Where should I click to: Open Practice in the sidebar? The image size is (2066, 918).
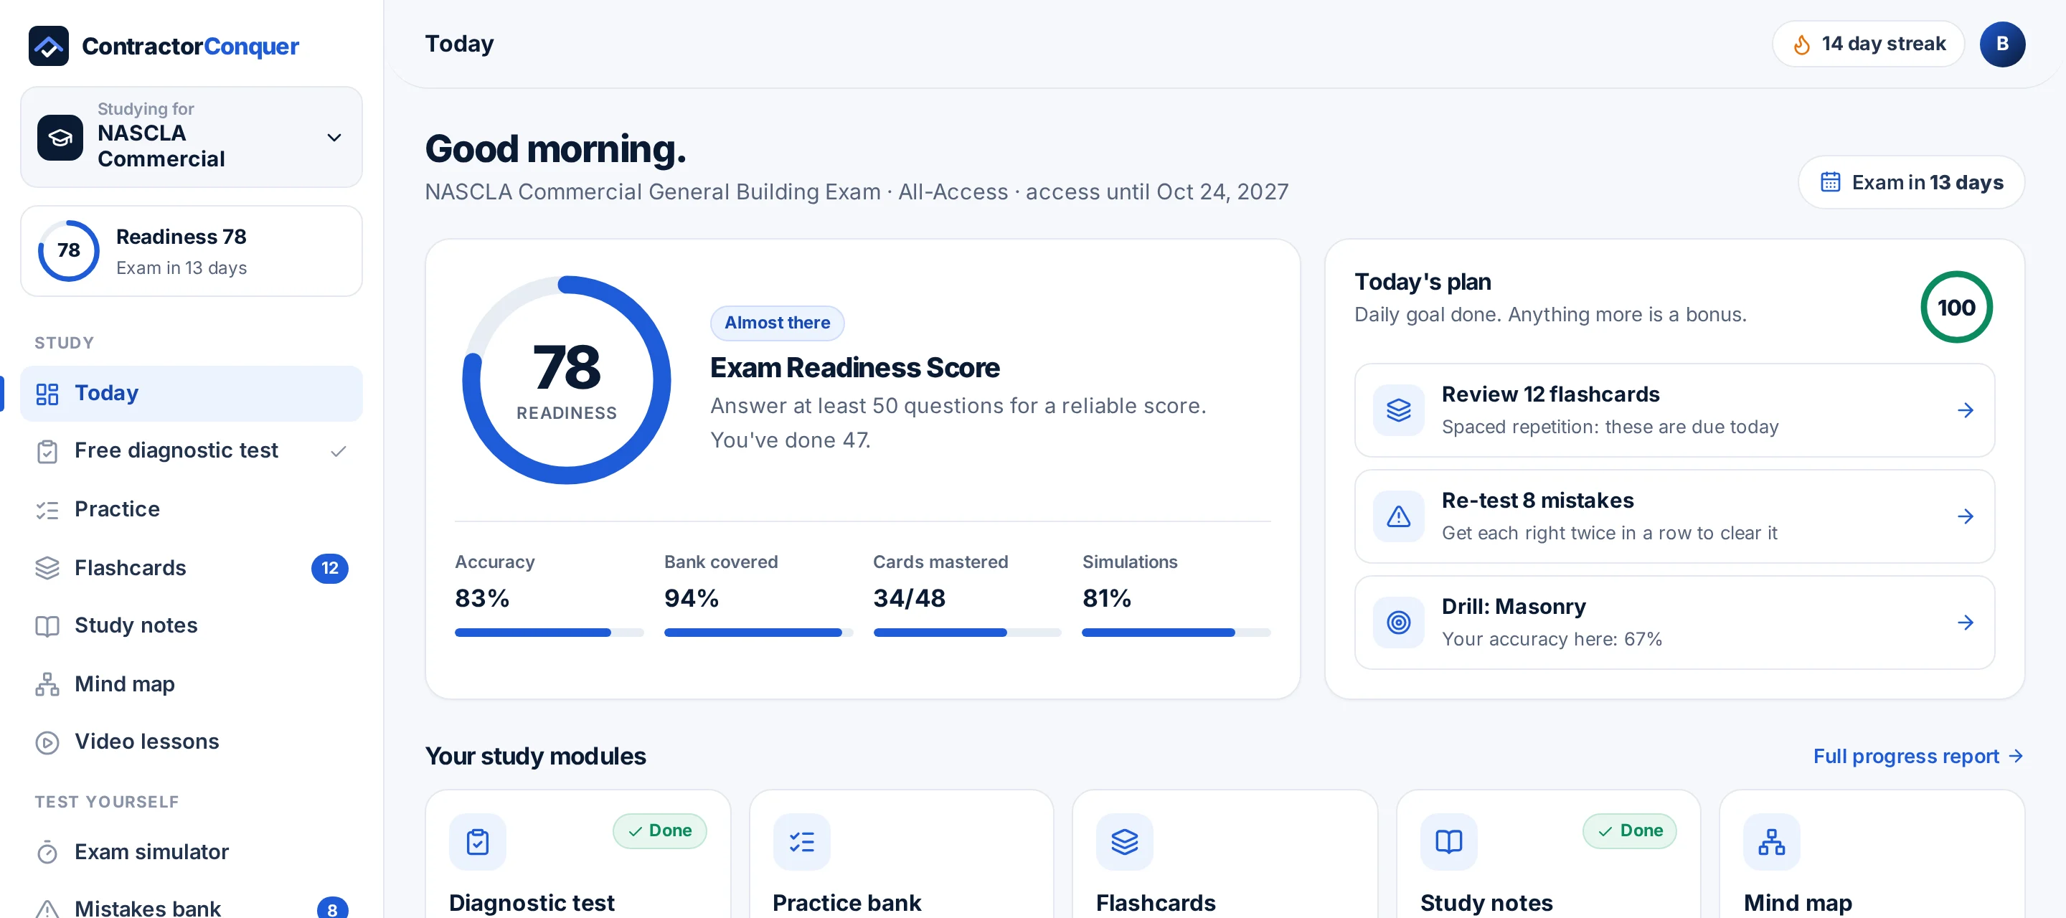[x=191, y=509]
